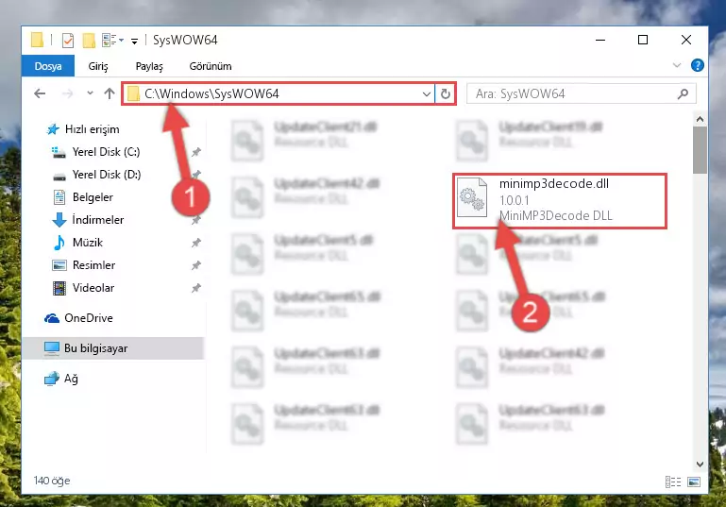Image resolution: width=726 pixels, height=507 pixels.
Task: Select Ağ network in navigation pane
Action: pyautogui.click(x=61, y=379)
